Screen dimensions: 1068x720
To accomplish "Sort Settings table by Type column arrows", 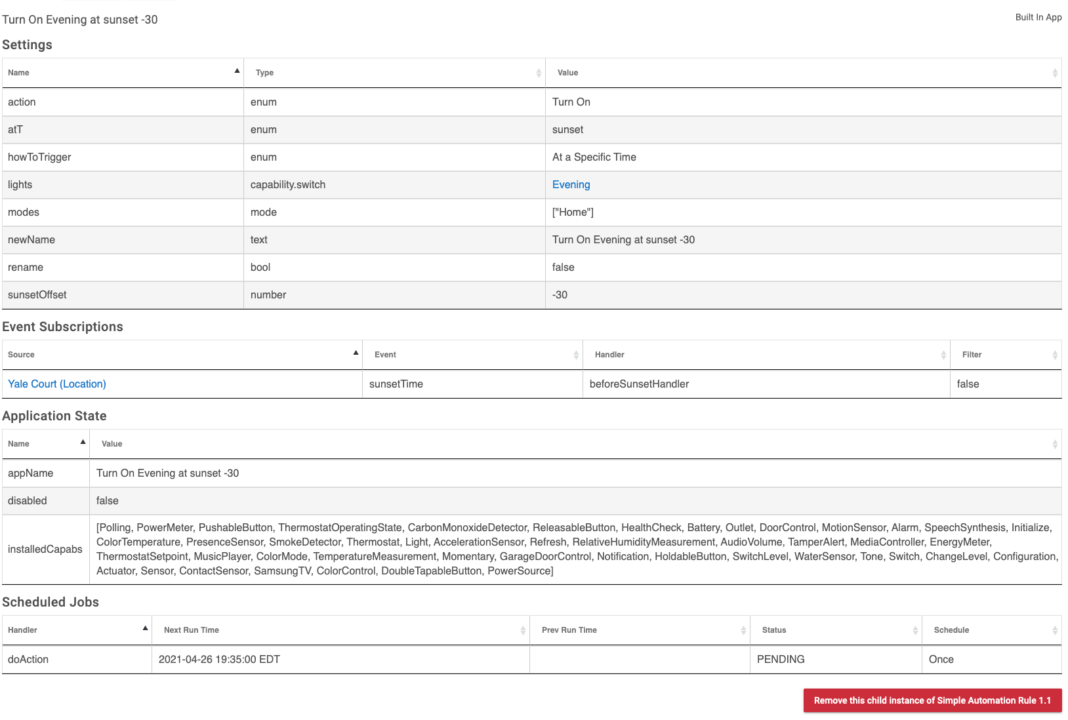I will coord(539,73).
